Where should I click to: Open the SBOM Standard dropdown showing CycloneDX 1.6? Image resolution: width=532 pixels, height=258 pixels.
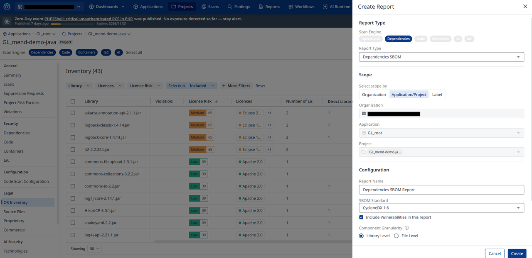[x=441, y=208]
